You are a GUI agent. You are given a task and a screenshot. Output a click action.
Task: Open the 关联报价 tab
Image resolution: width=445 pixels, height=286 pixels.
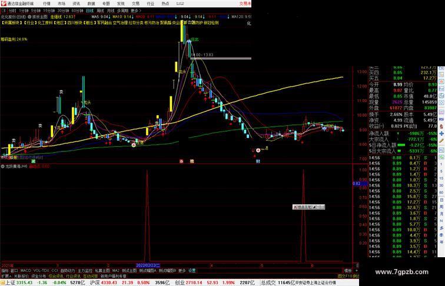(x=21, y=276)
